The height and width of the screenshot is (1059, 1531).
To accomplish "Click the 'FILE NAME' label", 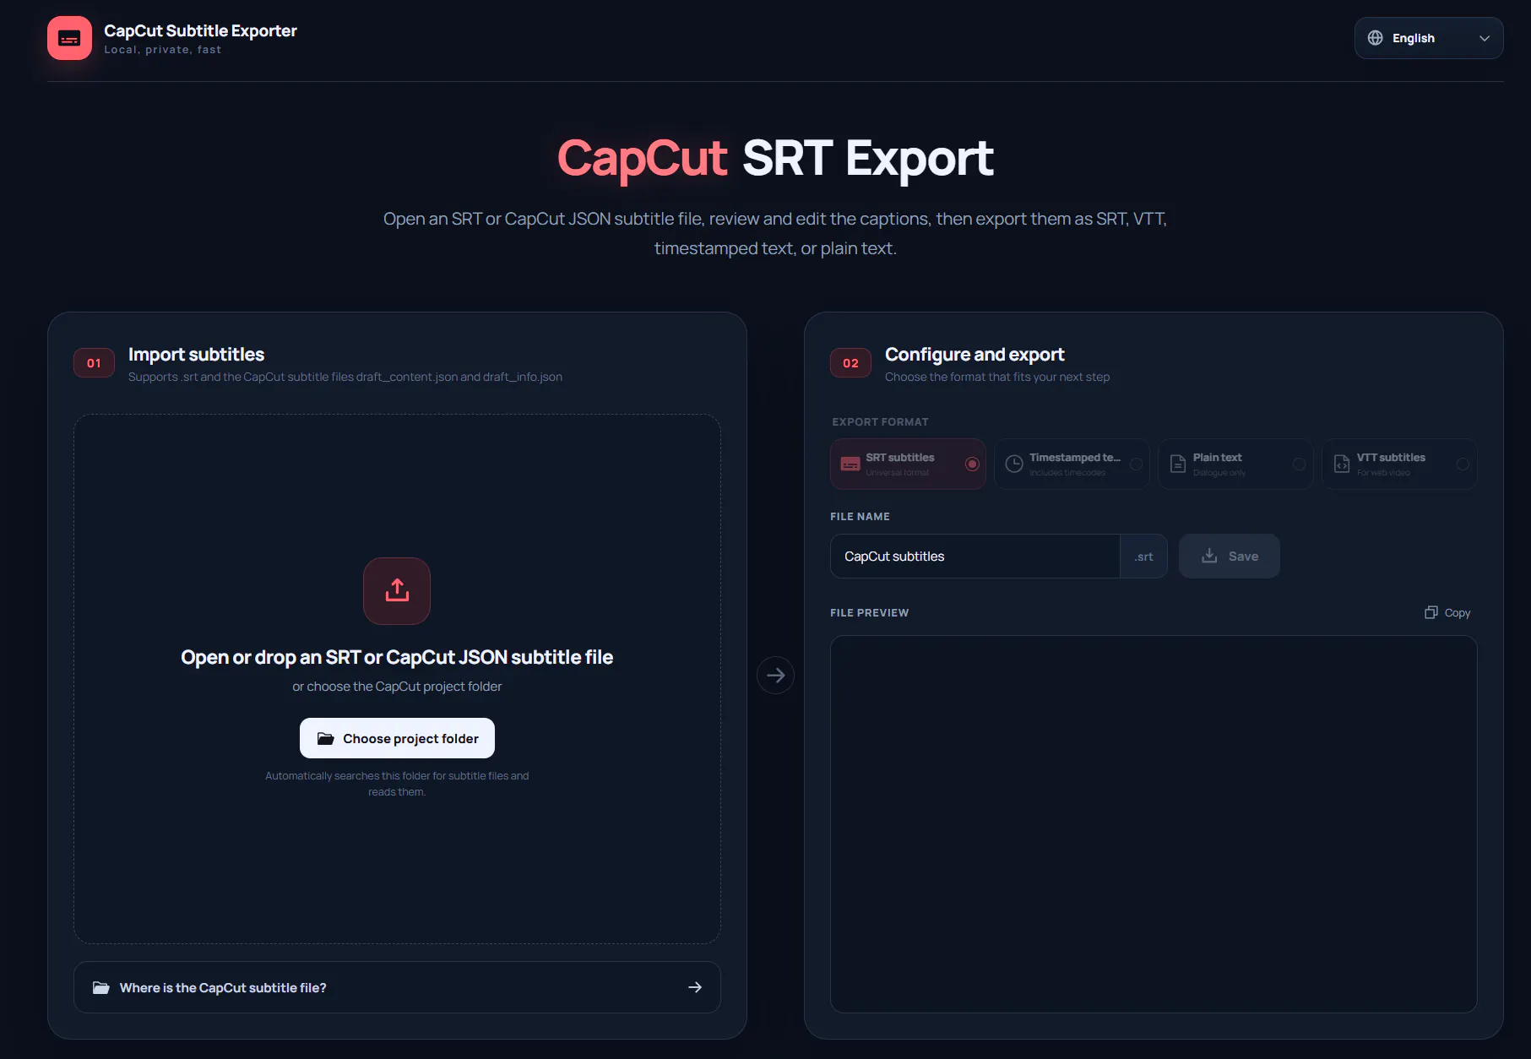I will point(860,516).
